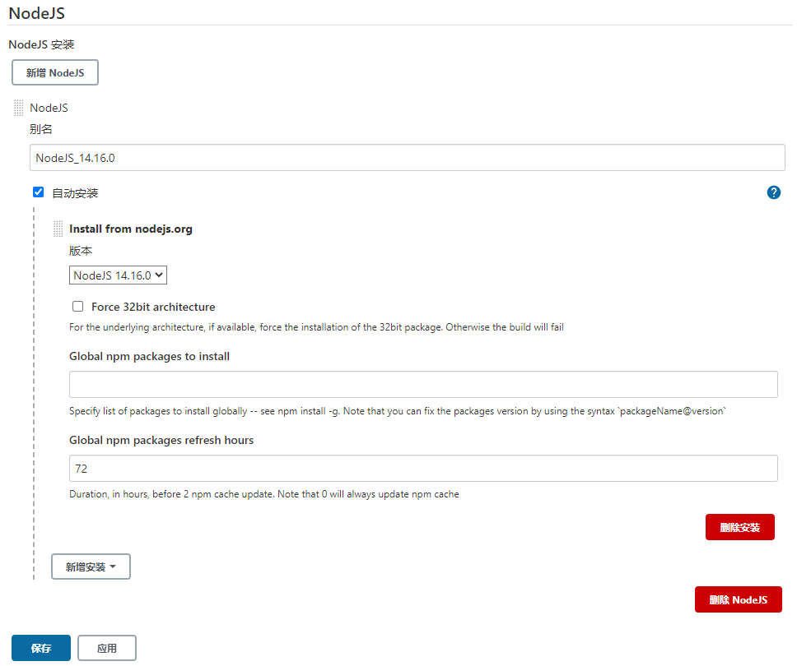This screenshot has width=797, height=666.
Task: Click the Global npm packages to install field
Action: [x=423, y=384]
